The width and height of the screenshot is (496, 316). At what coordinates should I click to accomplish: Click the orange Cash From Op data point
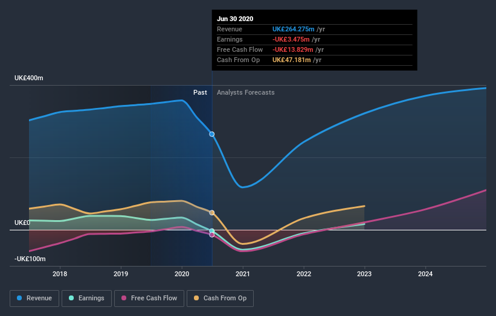(x=212, y=213)
